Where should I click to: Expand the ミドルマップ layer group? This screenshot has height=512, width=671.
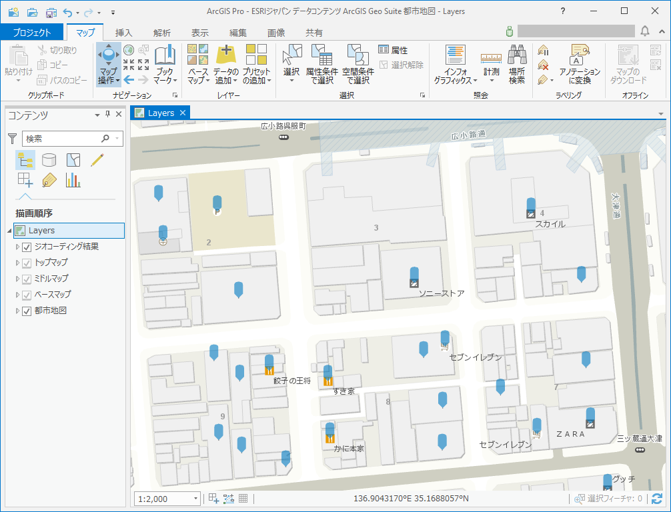pos(18,279)
